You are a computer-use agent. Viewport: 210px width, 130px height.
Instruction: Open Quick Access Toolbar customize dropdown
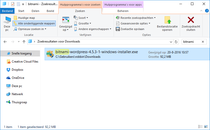[x=23, y=4]
